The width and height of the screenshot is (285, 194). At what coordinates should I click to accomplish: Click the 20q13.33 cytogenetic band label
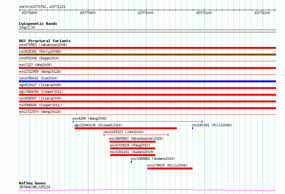pos(27,27)
